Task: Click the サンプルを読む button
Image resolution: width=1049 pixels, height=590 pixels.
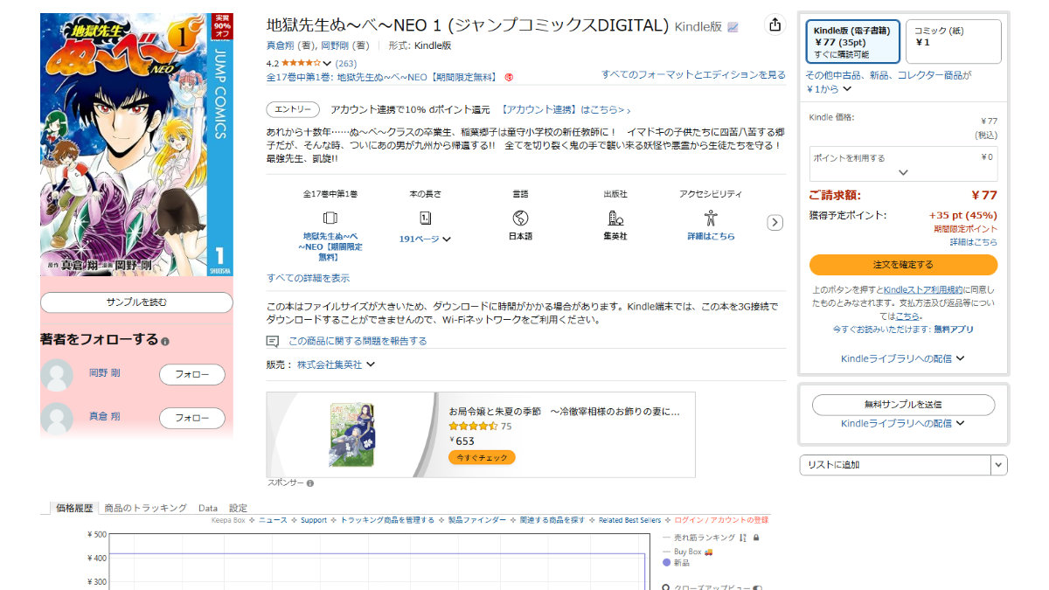Action: tap(136, 302)
